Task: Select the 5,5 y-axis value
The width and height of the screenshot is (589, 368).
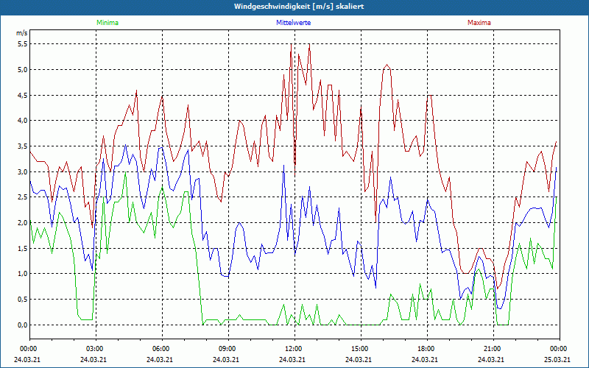Action: click(x=21, y=44)
